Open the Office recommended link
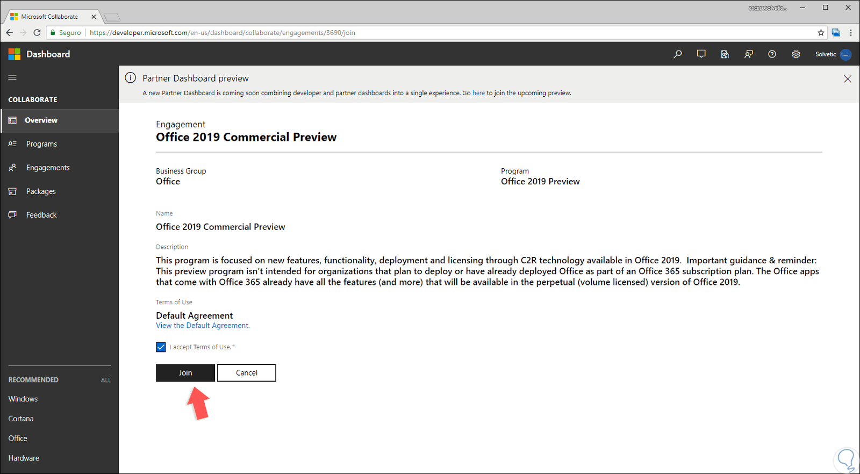 18,439
